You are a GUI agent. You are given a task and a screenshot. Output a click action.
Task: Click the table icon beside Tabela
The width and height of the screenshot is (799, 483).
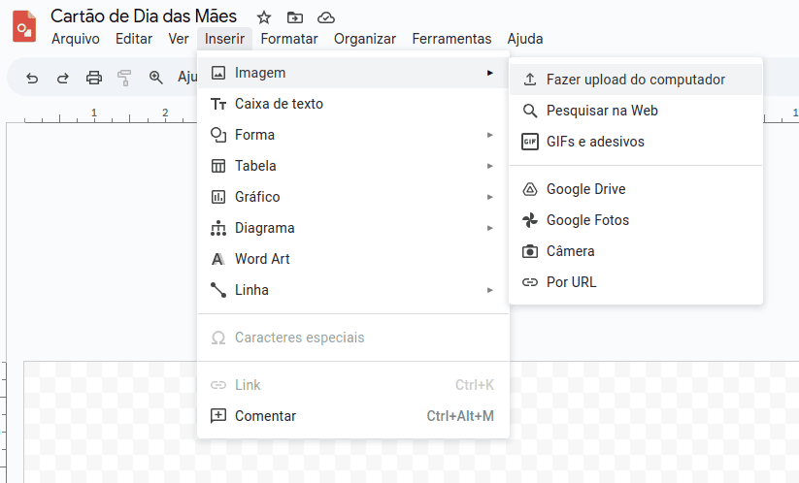(x=218, y=166)
